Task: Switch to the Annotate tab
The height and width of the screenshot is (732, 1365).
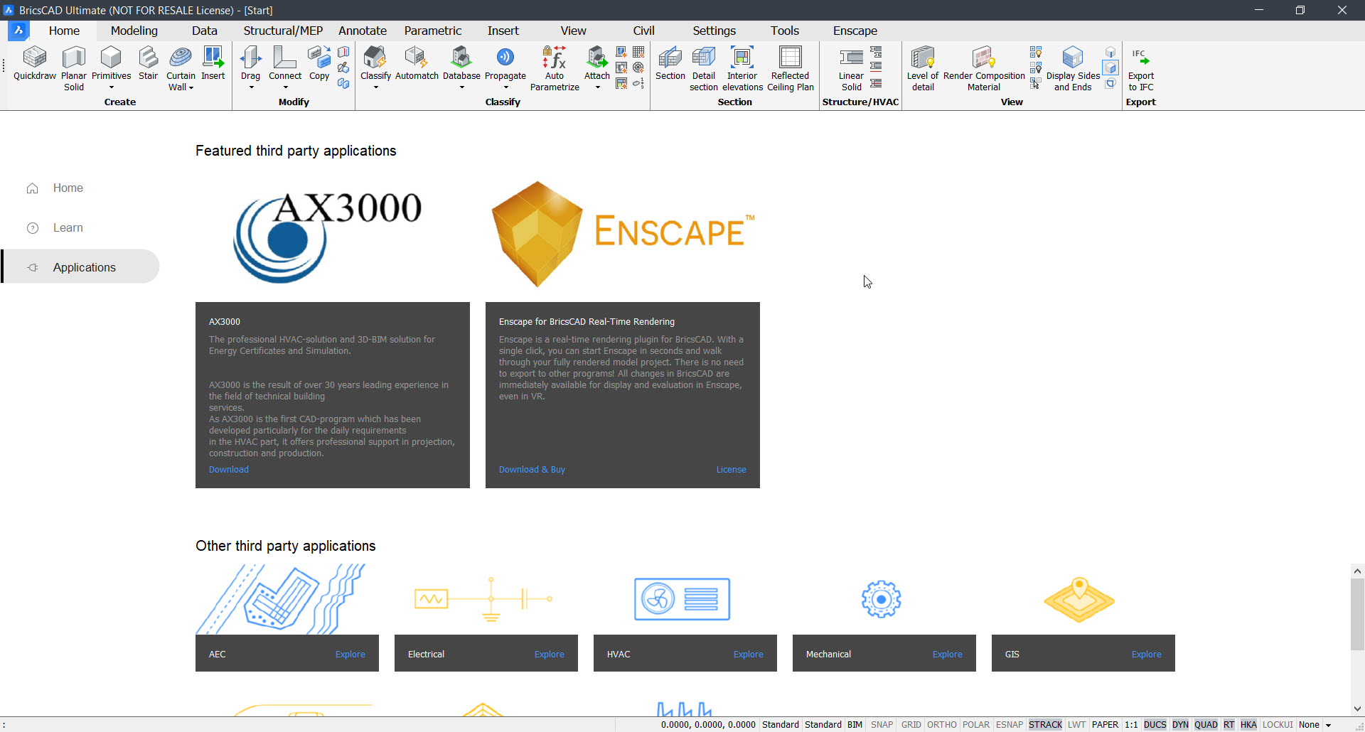Action: (363, 31)
